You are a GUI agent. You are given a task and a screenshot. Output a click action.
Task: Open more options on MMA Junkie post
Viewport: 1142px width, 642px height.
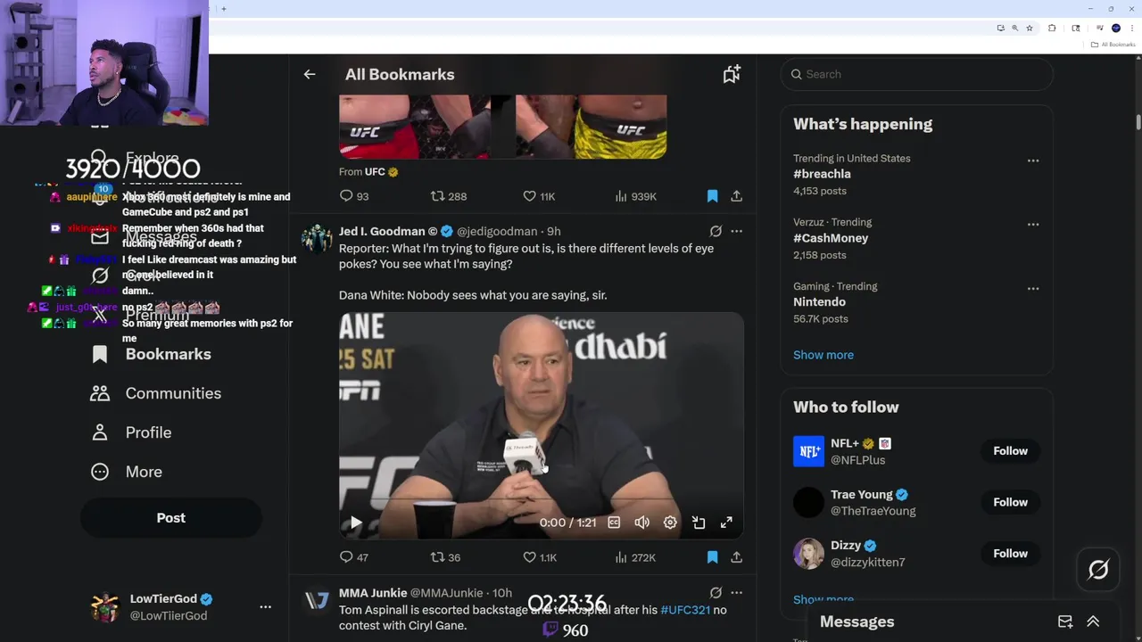tap(736, 592)
